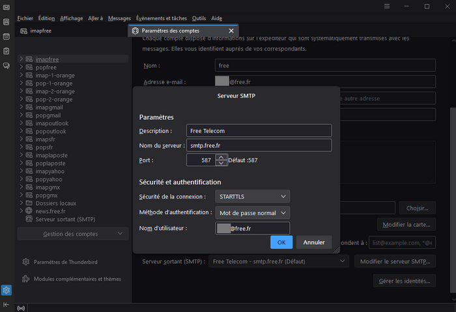Click the Settings gear icon in sidebar
The image size is (456, 312).
pos(6,291)
